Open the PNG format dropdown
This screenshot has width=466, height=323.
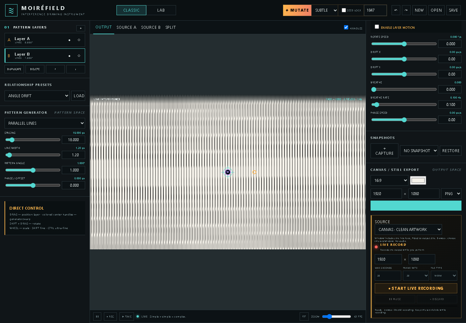click(451, 194)
